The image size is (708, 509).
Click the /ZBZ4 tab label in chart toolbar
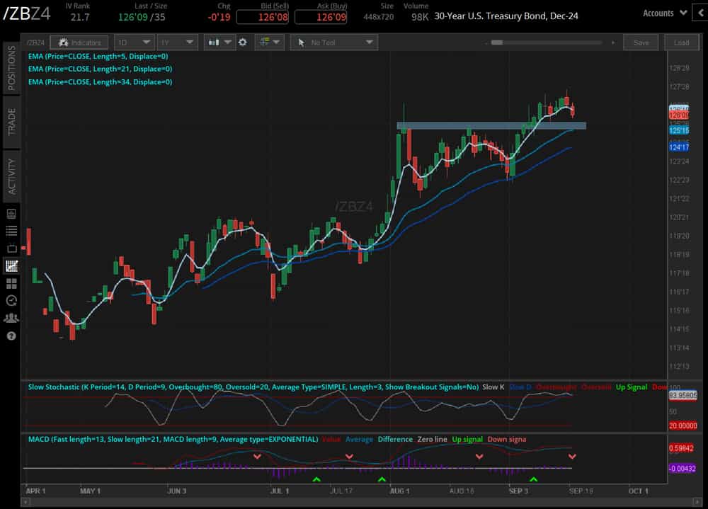35,42
